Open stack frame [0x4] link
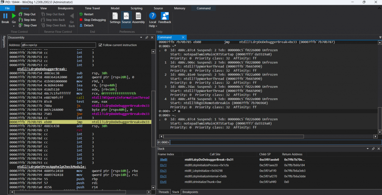 click(163, 182)
